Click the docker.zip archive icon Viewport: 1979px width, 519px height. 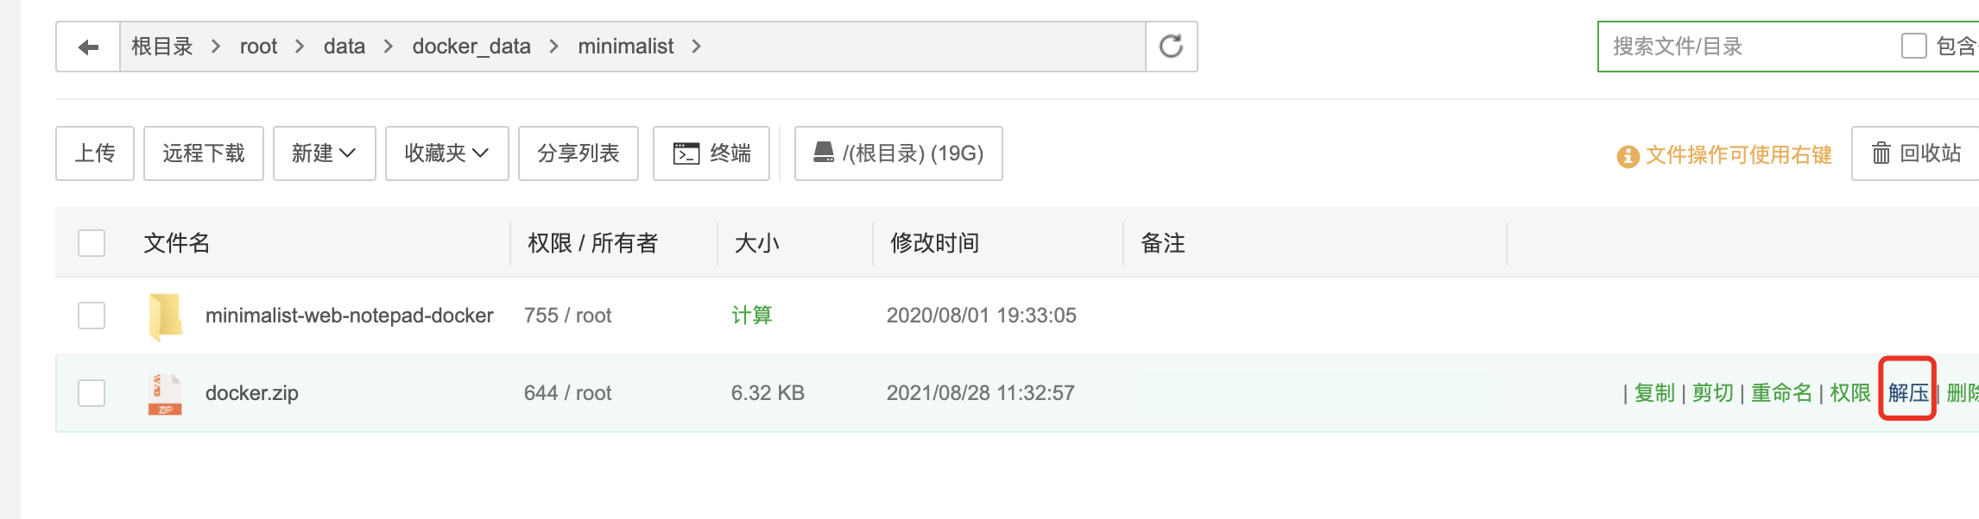165,394
